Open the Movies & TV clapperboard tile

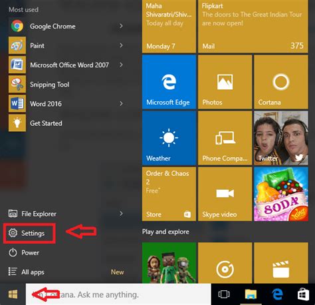[x=281, y=262]
